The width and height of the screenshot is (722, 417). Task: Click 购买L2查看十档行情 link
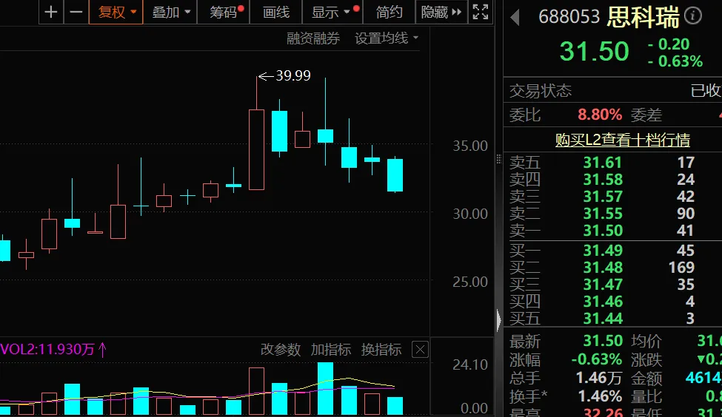pyautogui.click(x=623, y=140)
